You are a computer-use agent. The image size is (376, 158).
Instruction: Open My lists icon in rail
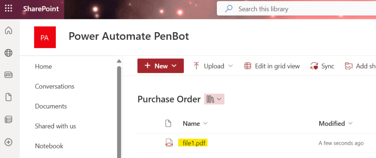coord(8,120)
